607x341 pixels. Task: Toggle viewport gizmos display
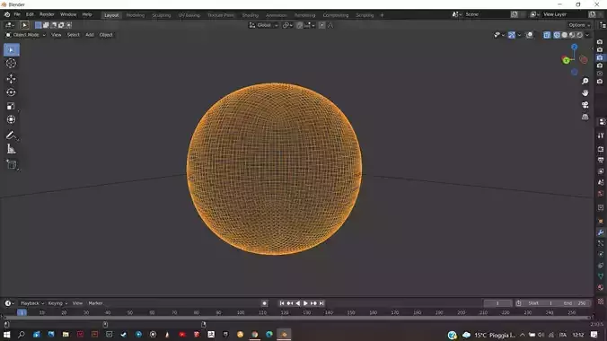click(x=512, y=35)
